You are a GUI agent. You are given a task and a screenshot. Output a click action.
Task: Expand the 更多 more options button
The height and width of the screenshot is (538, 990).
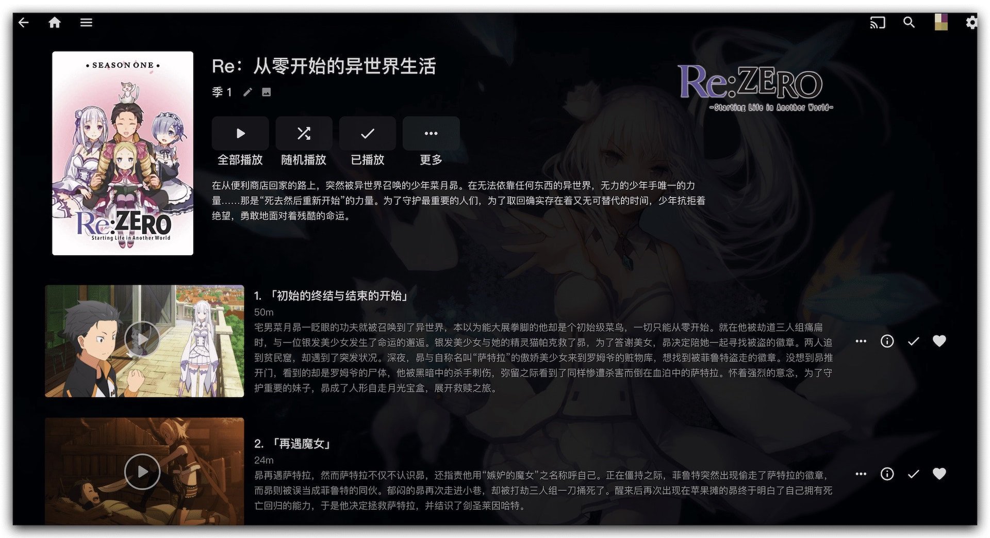(x=431, y=134)
